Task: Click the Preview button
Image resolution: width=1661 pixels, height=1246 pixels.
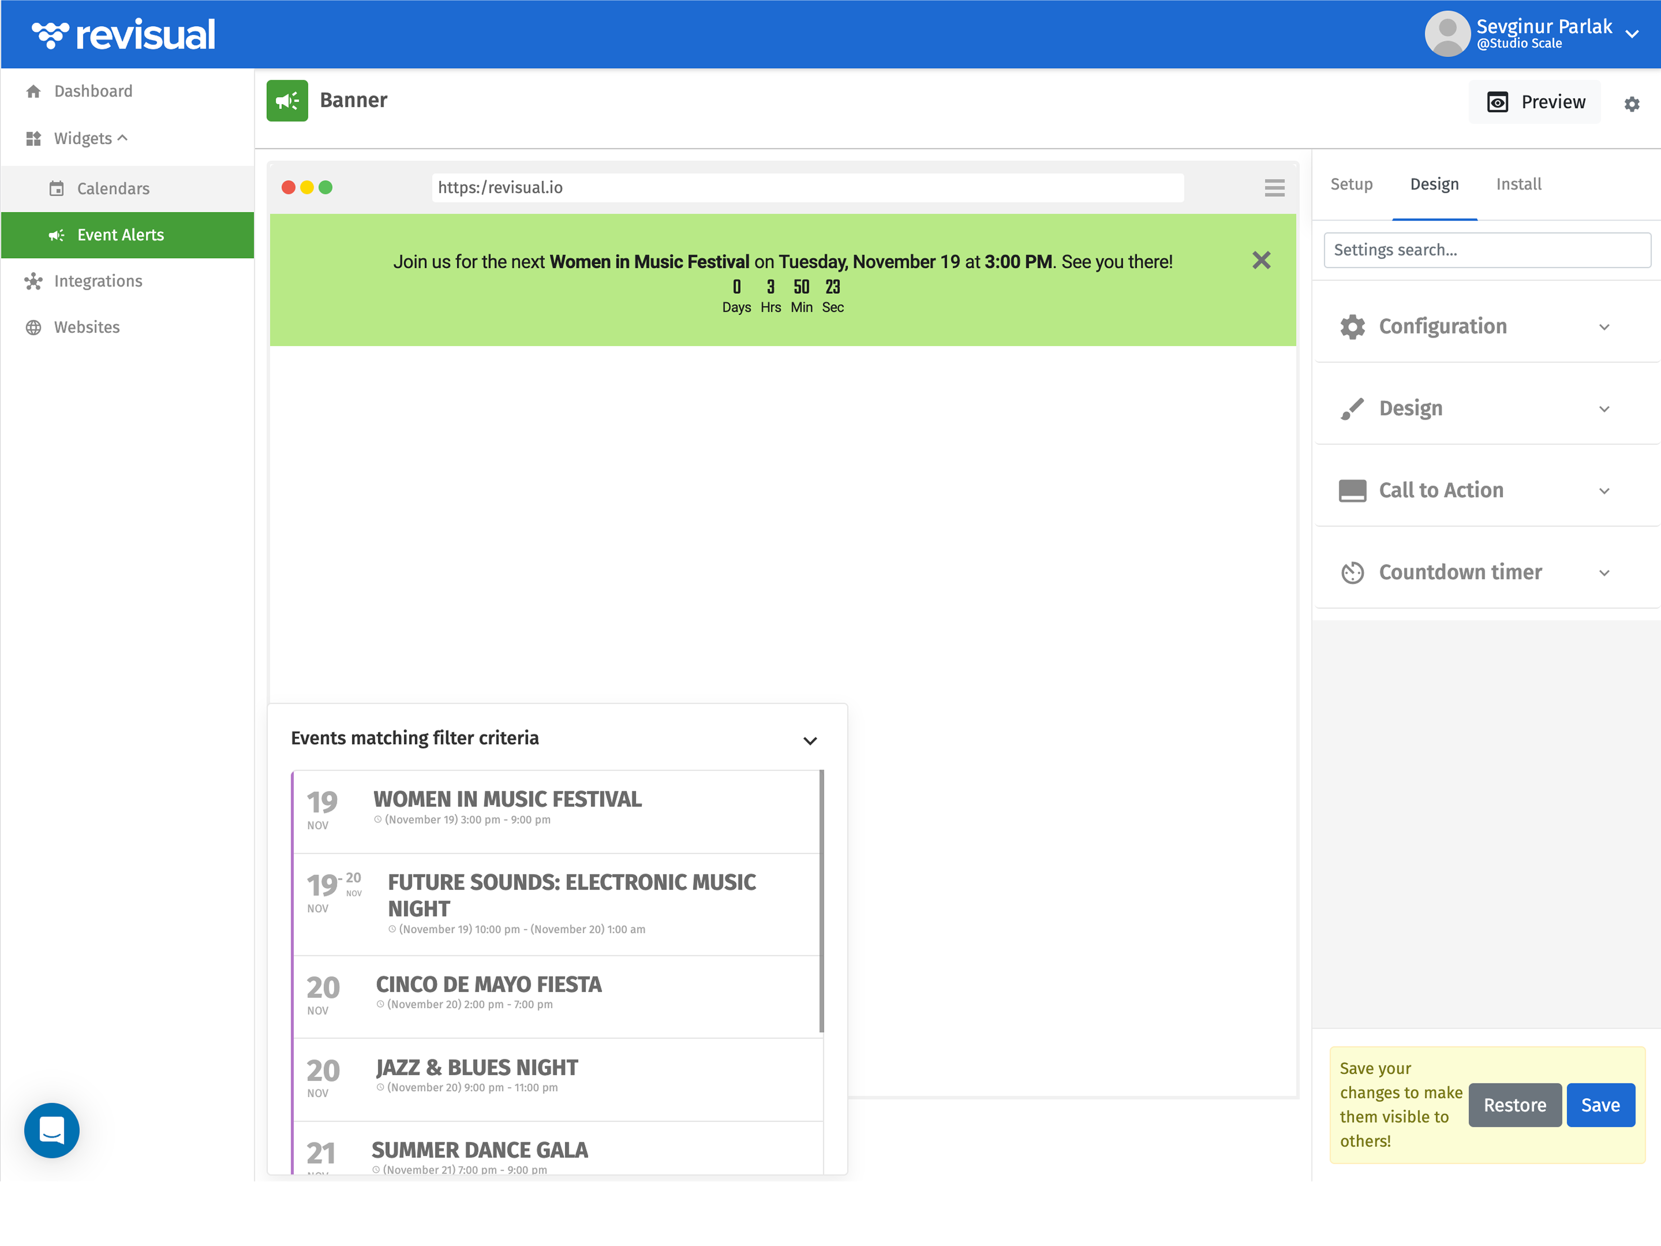Action: (x=1535, y=102)
